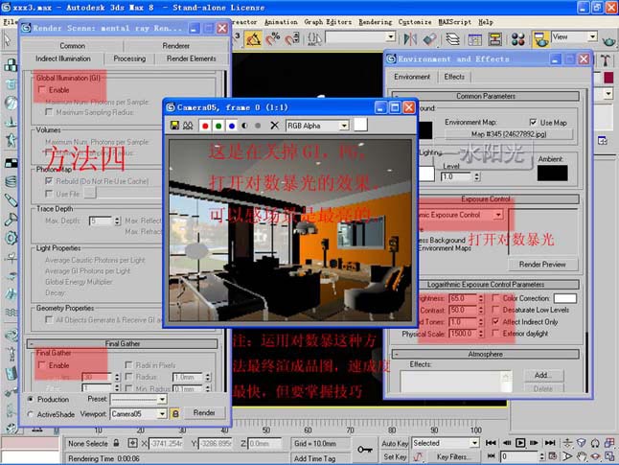Viewport: 619px width, 465px height.
Task: Toggle Color Correction checkbox
Action: (495, 298)
